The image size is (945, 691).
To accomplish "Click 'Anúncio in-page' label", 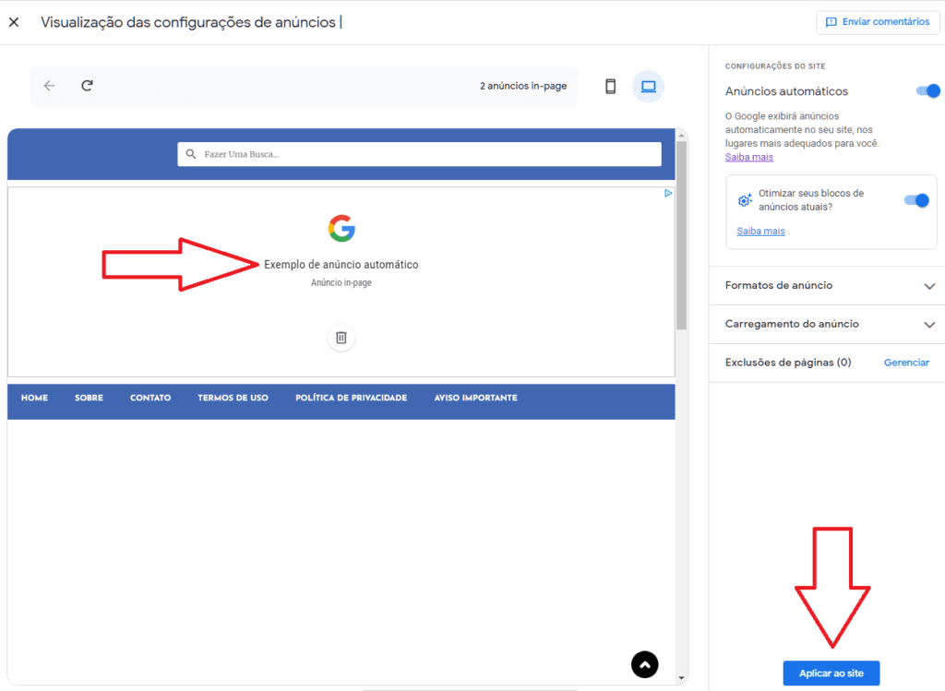I will click(x=341, y=282).
